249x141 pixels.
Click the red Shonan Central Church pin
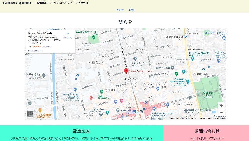pos(126,71)
